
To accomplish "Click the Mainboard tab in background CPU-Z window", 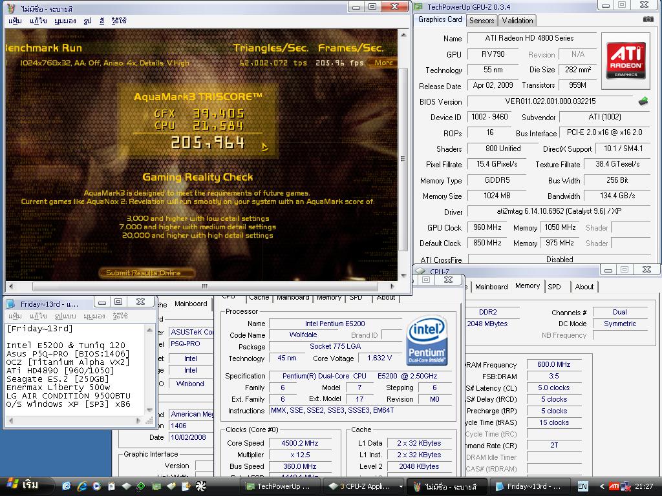I will click(x=191, y=304).
